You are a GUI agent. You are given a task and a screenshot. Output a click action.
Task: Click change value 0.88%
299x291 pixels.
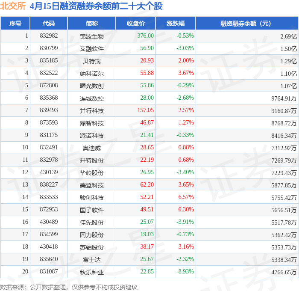(x=186, y=148)
